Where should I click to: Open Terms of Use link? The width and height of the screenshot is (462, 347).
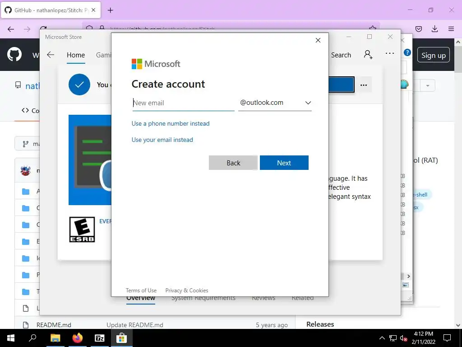click(141, 291)
